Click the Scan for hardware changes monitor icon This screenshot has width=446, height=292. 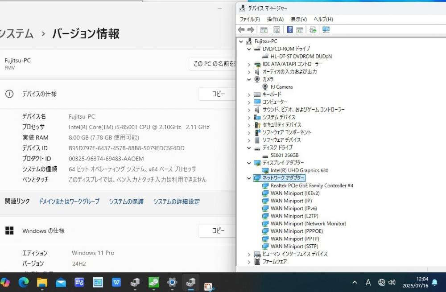point(326,30)
